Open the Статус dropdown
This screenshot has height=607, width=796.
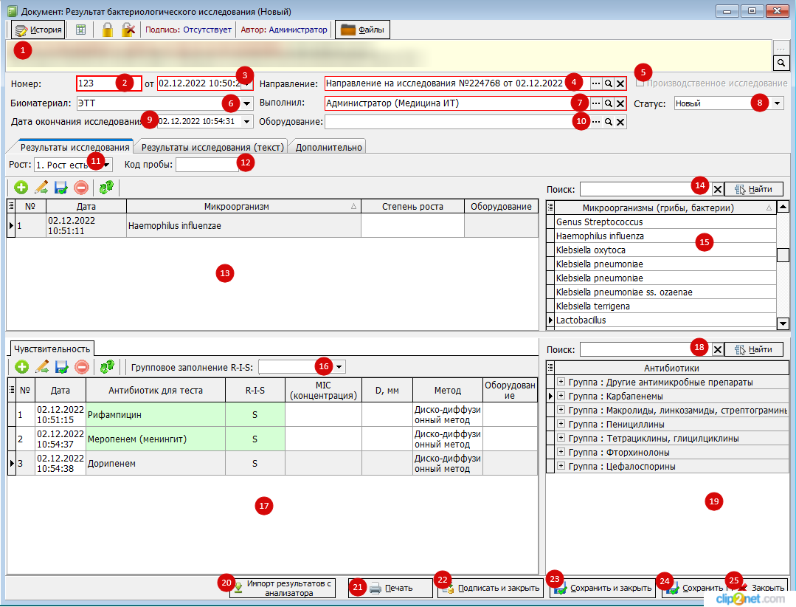tap(778, 103)
